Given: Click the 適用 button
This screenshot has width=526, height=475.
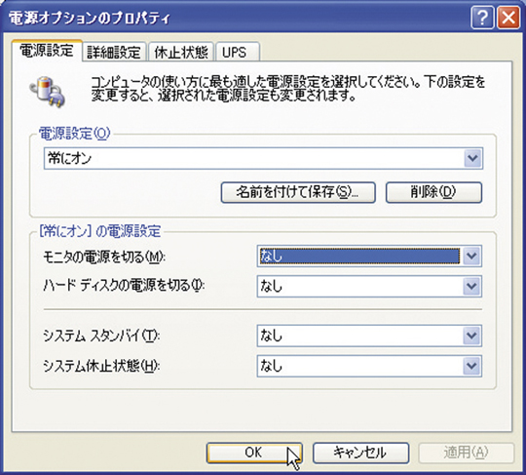Looking at the screenshot, I should click(x=467, y=453).
